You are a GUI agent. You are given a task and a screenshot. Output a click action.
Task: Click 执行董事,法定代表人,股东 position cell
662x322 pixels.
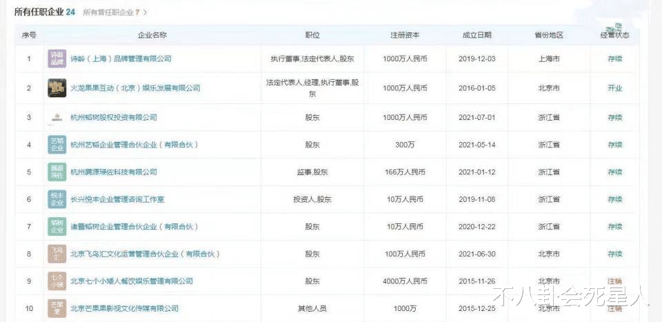coord(312,59)
